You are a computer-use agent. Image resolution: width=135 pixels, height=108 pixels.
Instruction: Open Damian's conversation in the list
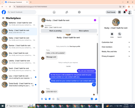(x=19, y=47)
